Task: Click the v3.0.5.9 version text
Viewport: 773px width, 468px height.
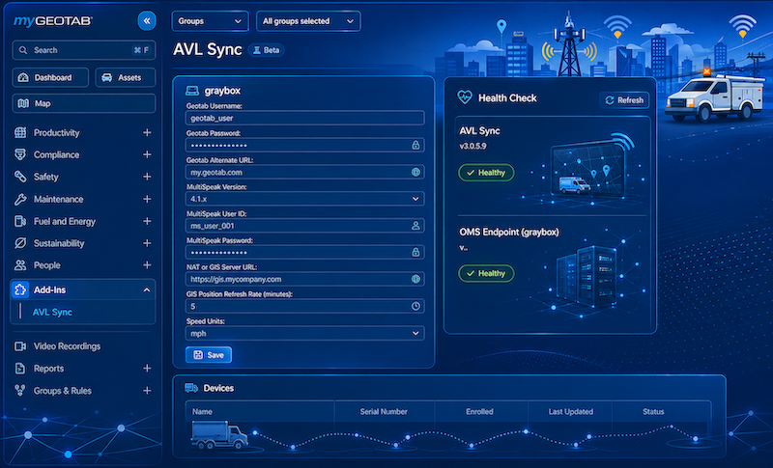Action: 472,146
